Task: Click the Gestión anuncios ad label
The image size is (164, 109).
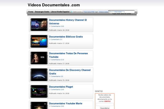Action: pyautogui.click(x=77, y=12)
